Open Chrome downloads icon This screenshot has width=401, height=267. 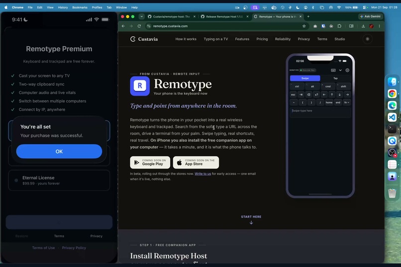point(363,26)
